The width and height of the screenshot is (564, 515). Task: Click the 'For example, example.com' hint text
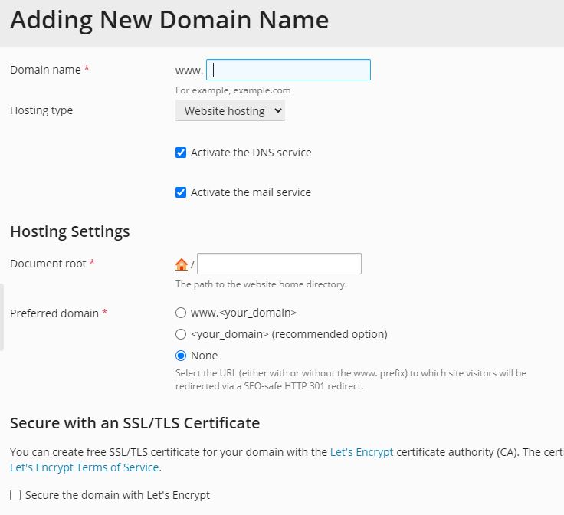(233, 90)
